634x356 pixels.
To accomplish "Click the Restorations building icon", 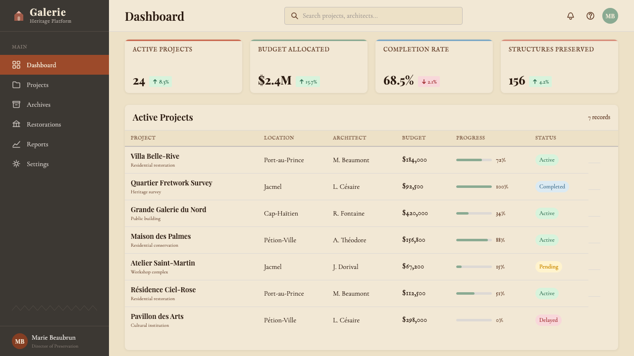I will (x=16, y=124).
